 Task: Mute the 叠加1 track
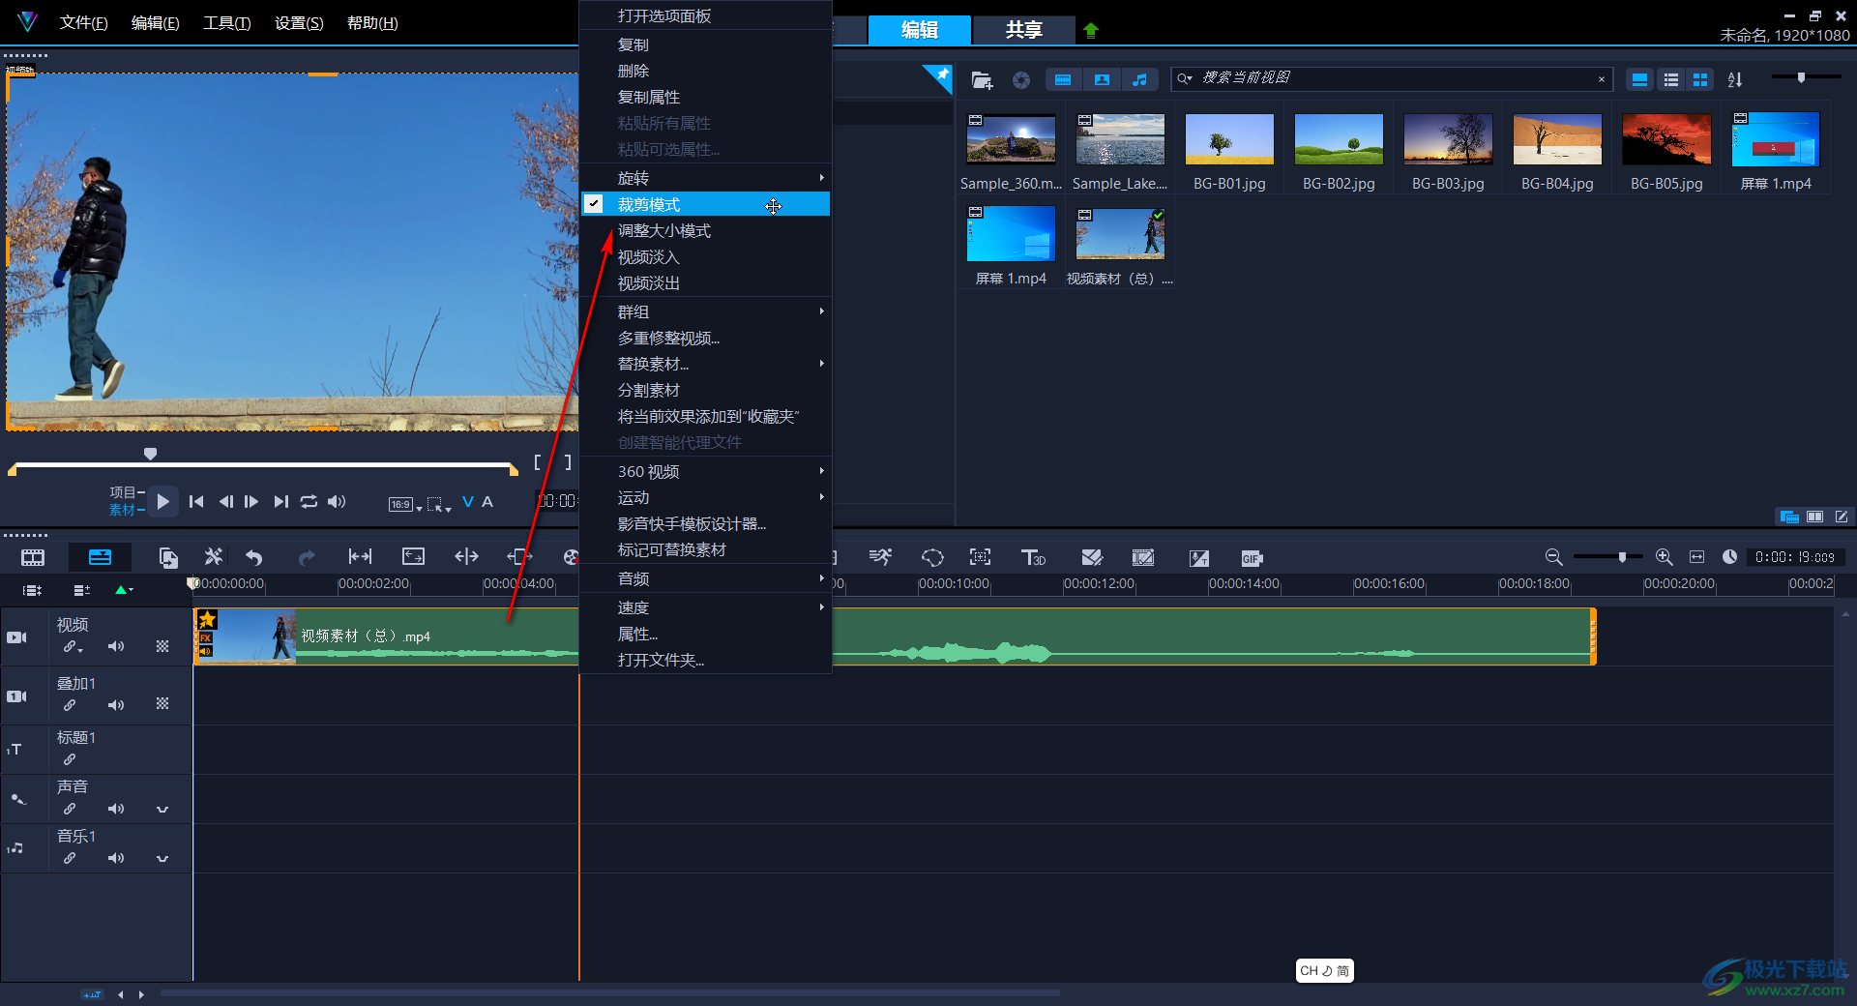[x=116, y=705]
